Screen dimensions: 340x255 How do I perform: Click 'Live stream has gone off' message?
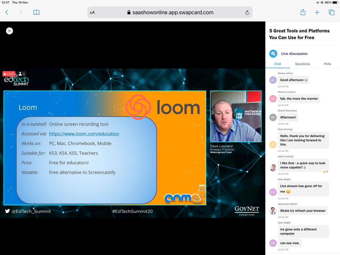(x=303, y=189)
